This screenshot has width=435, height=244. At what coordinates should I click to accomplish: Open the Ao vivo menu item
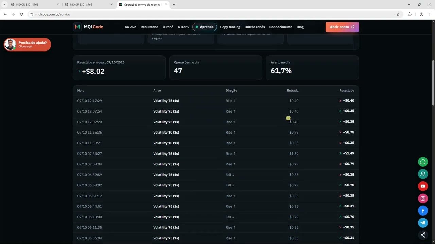click(130, 27)
